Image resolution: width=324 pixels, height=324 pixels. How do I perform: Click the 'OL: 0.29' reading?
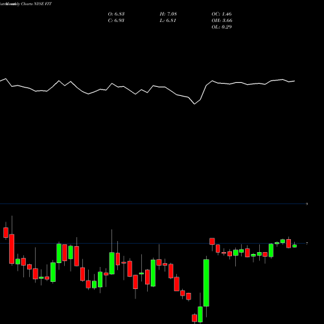[222, 27]
